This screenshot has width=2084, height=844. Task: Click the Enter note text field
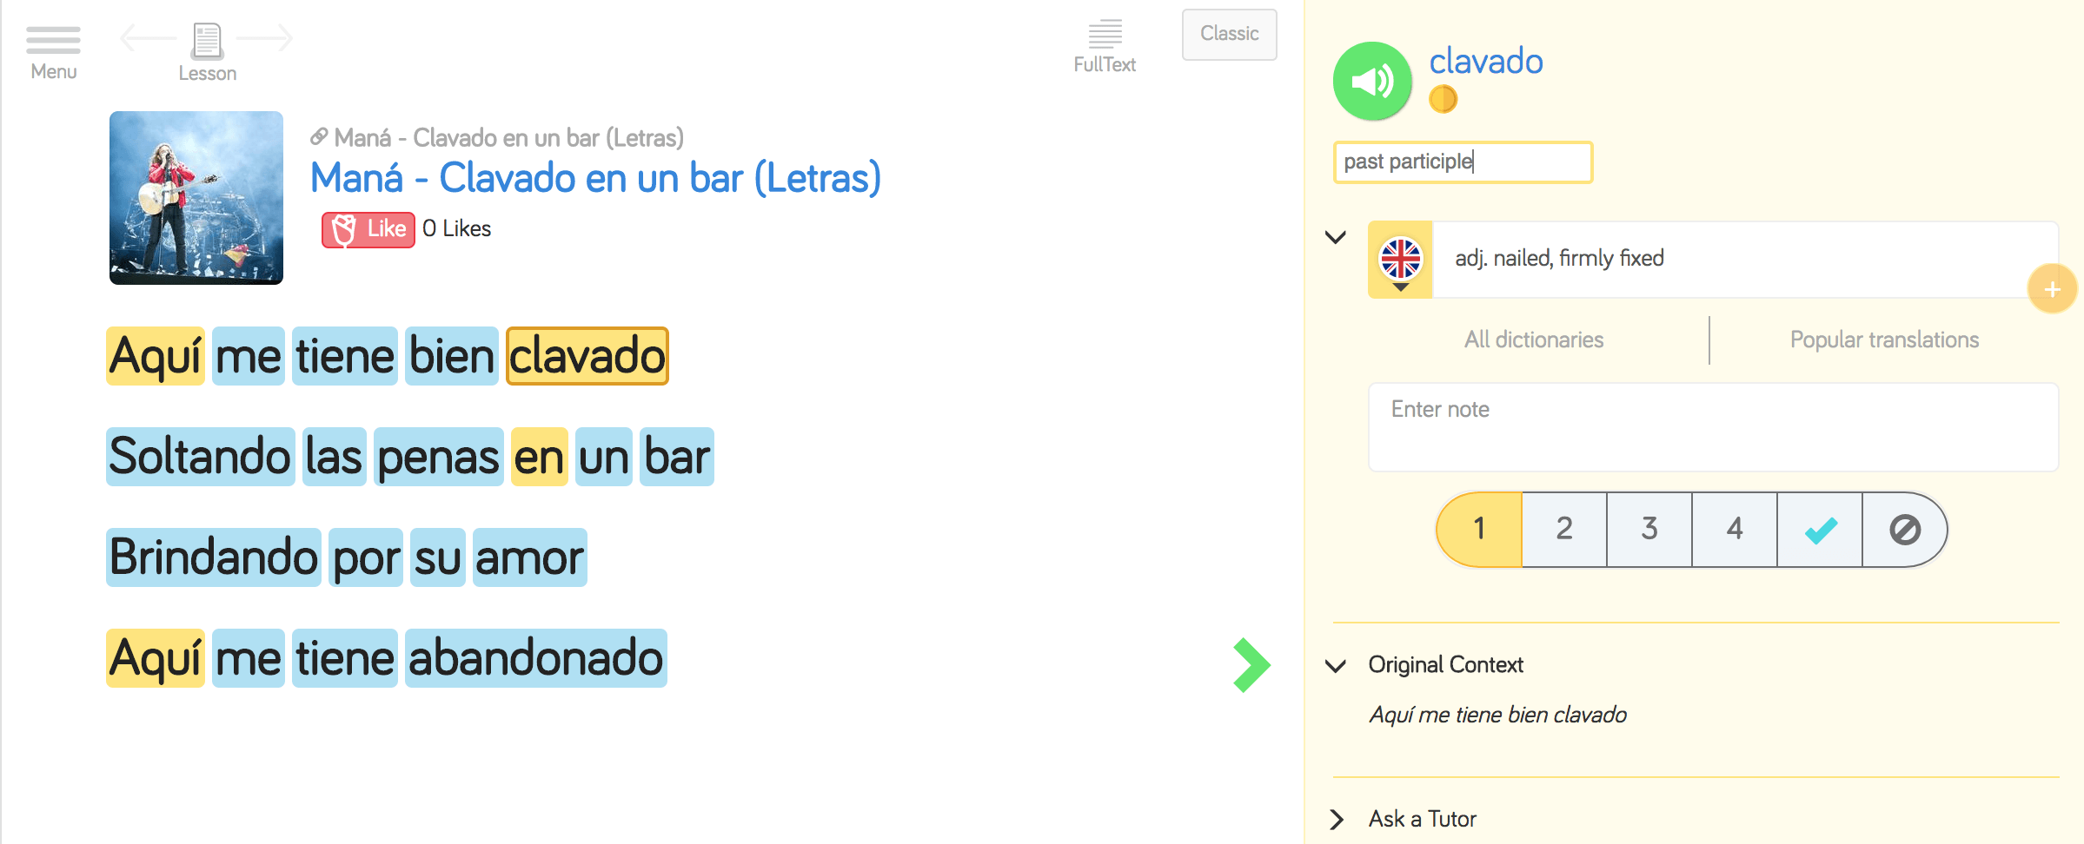tap(1713, 426)
